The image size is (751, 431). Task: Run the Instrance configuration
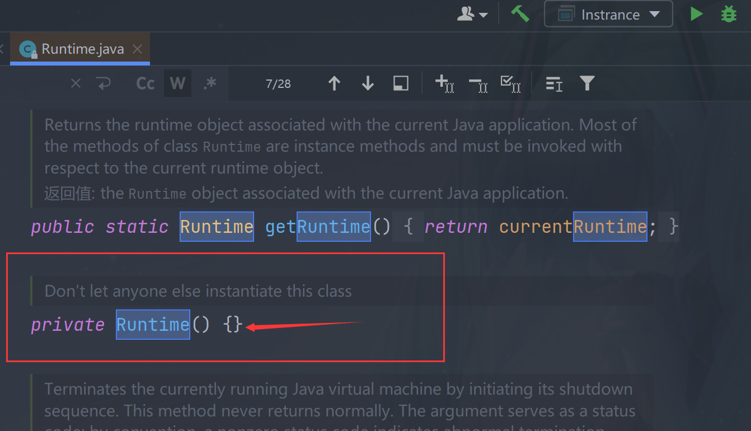coord(696,13)
